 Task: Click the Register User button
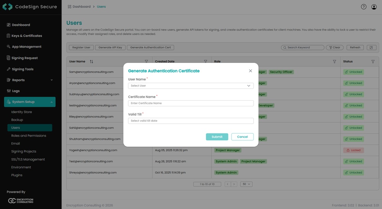pyautogui.click(x=81, y=47)
